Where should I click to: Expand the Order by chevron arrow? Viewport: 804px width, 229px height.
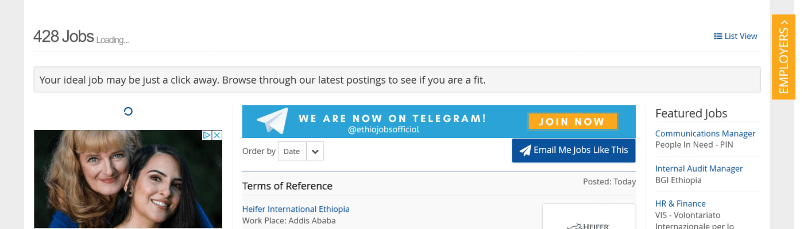315,152
